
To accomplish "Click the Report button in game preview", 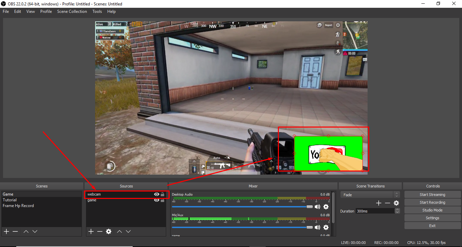I will (x=329, y=25).
